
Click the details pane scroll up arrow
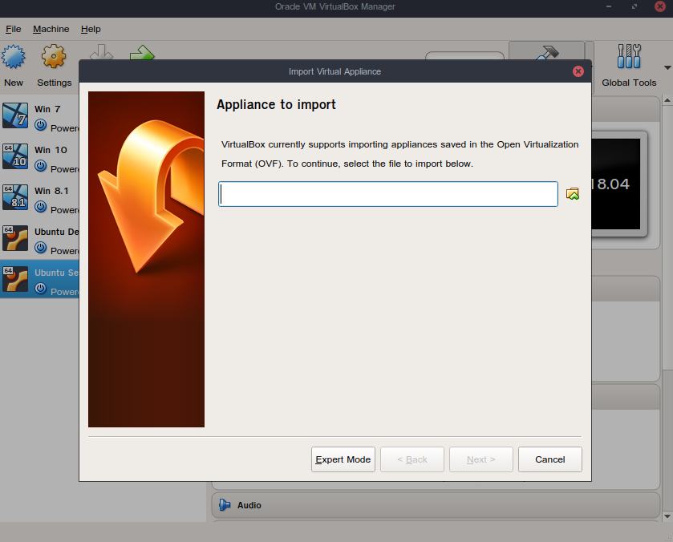click(x=667, y=100)
